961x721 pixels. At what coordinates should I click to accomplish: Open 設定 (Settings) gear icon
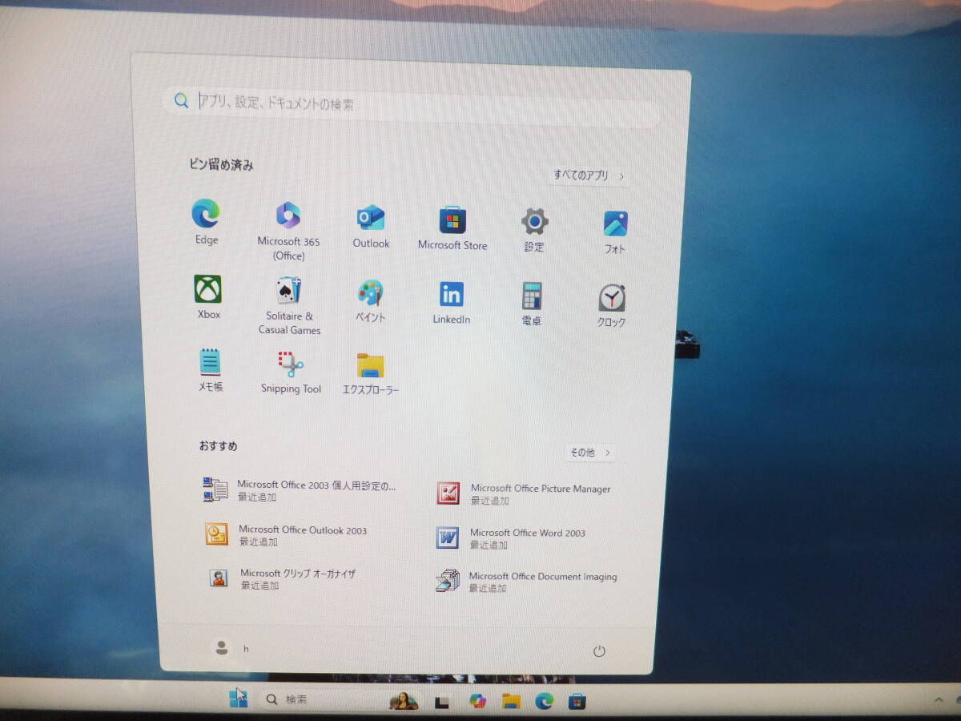click(x=535, y=230)
